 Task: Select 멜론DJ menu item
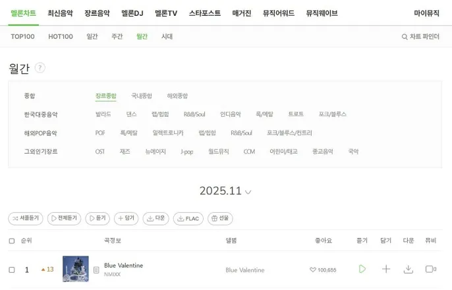[x=132, y=13]
